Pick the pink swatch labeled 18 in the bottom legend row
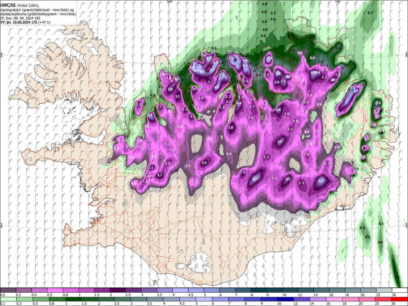 [350, 299]
